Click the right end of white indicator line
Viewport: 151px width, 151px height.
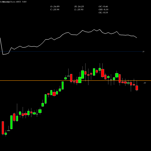tap(137, 38)
